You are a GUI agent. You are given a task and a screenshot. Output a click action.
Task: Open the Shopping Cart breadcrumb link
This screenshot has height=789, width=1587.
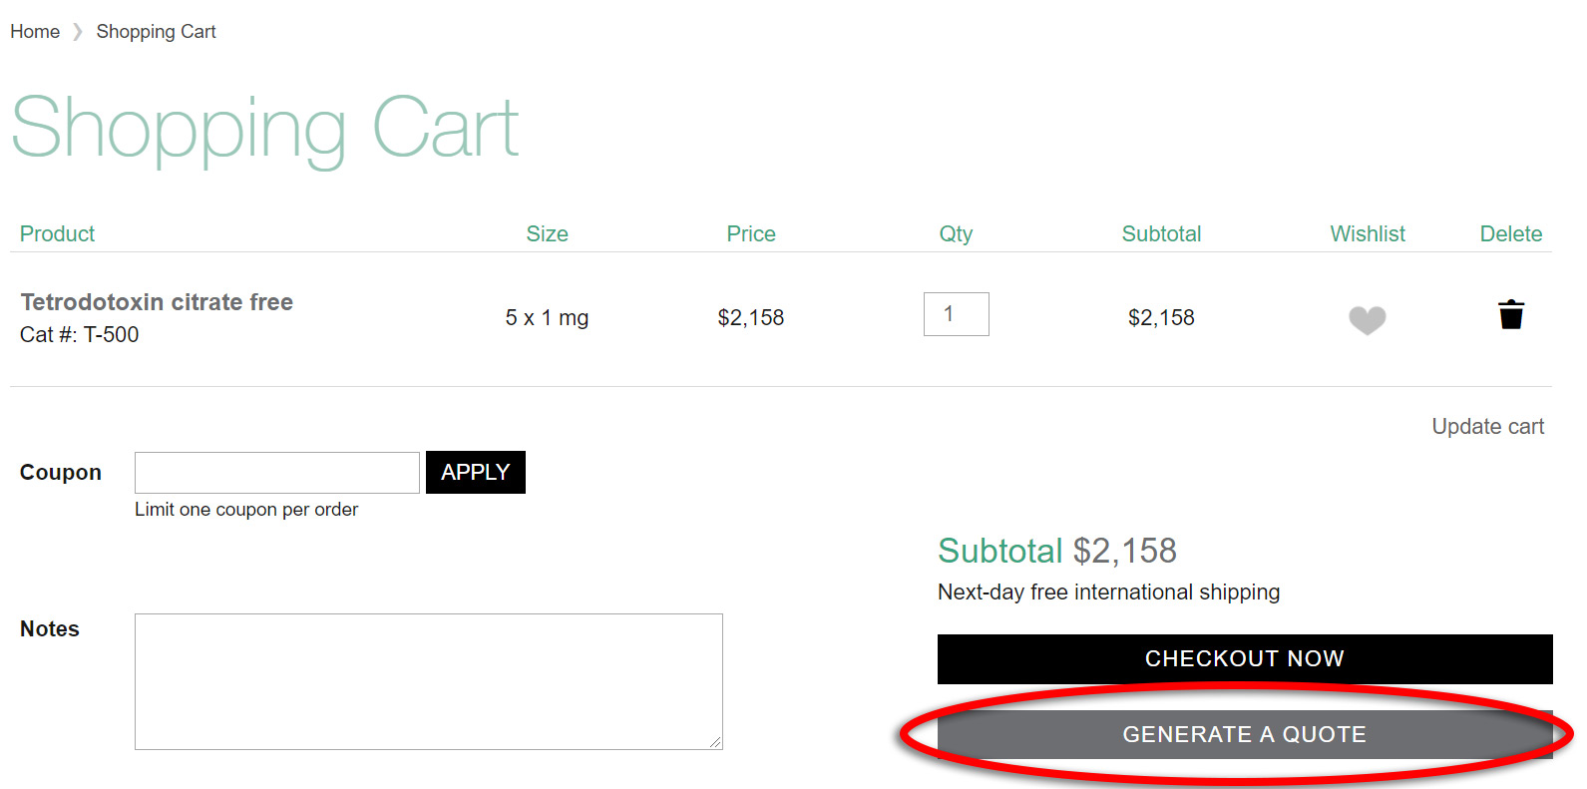click(156, 32)
